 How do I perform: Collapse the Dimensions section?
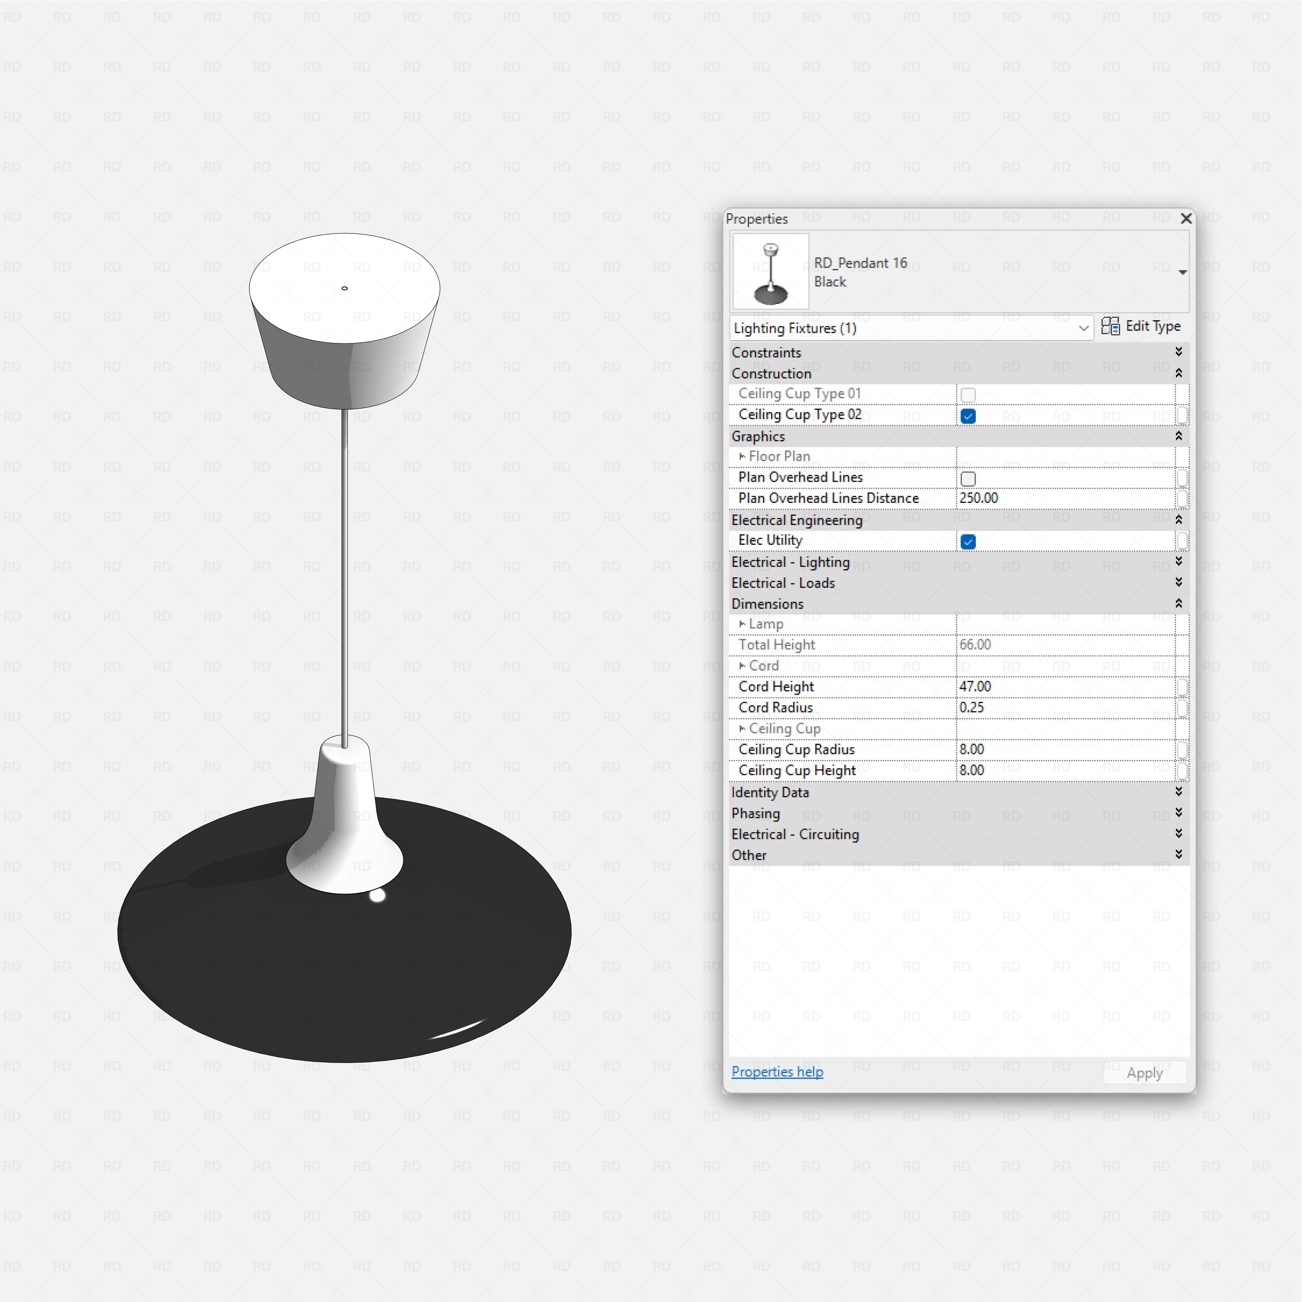coord(1178,603)
